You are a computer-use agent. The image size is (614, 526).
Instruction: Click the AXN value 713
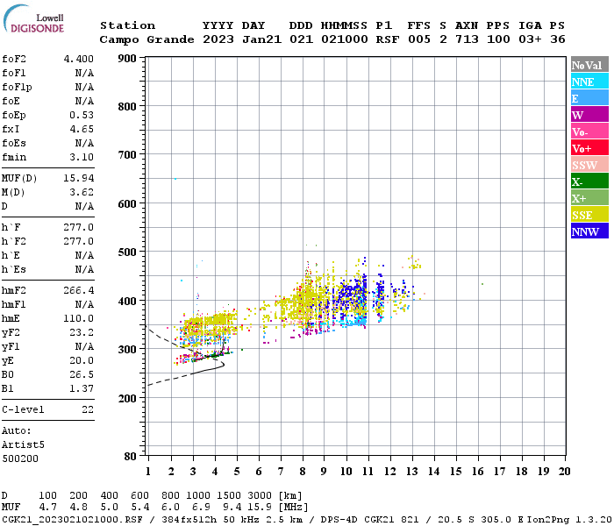tap(467, 39)
